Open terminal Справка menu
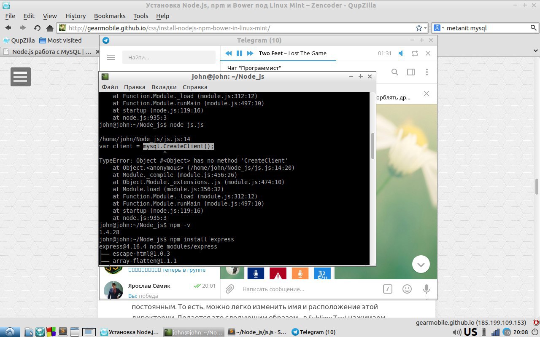Viewport: 540px width, 337px height. (x=195, y=87)
